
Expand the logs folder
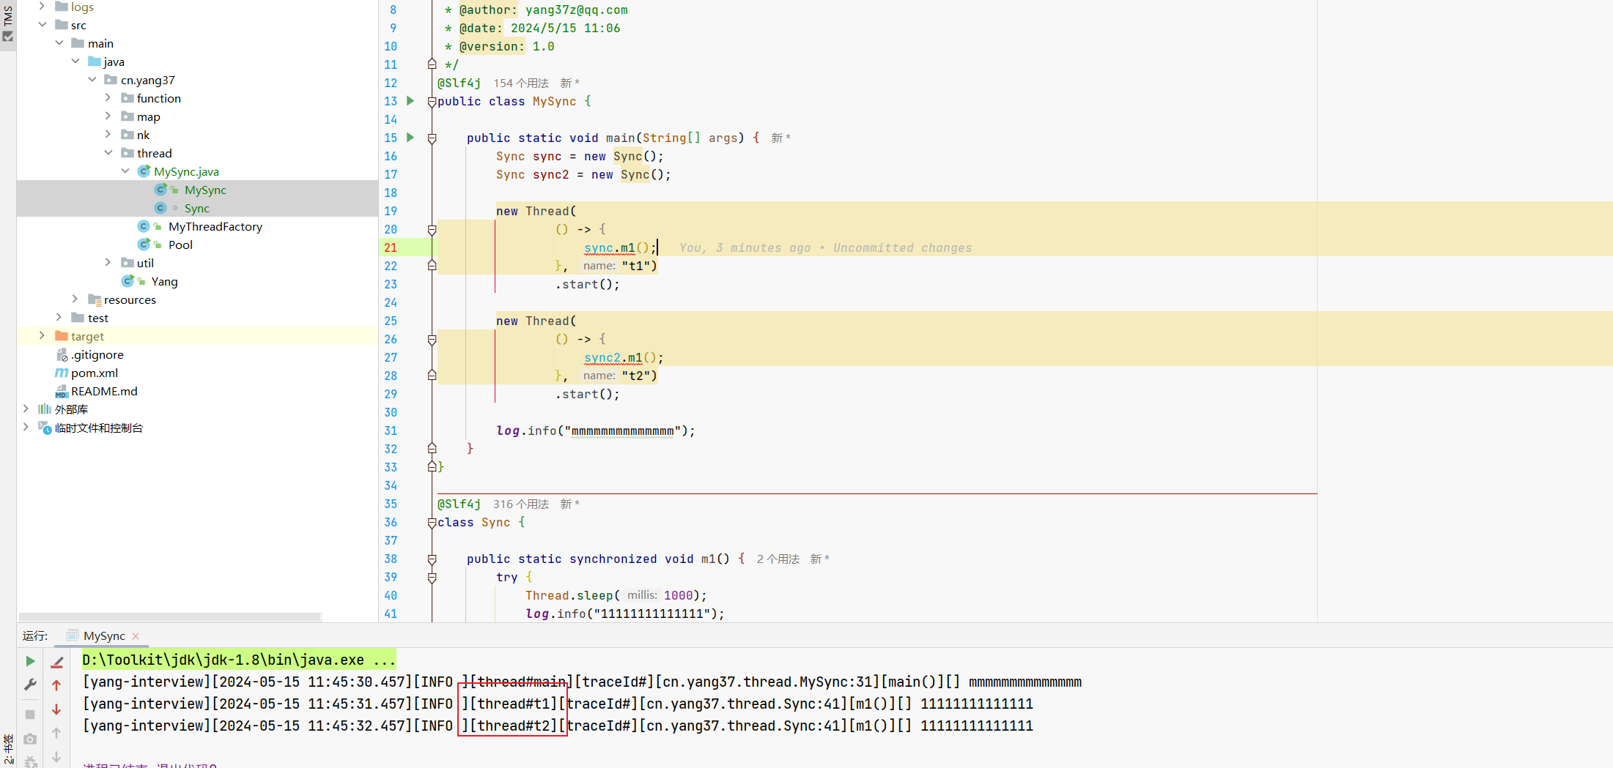tap(43, 6)
